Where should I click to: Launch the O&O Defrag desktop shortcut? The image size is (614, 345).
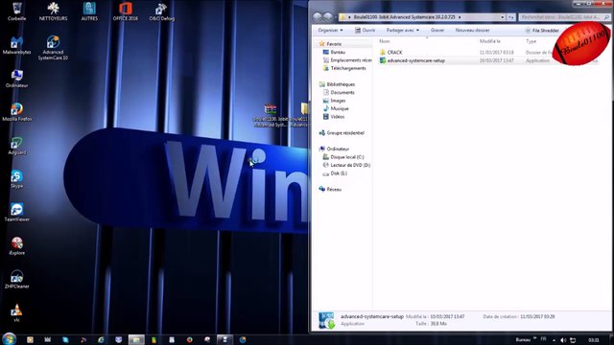pyautogui.click(x=161, y=11)
